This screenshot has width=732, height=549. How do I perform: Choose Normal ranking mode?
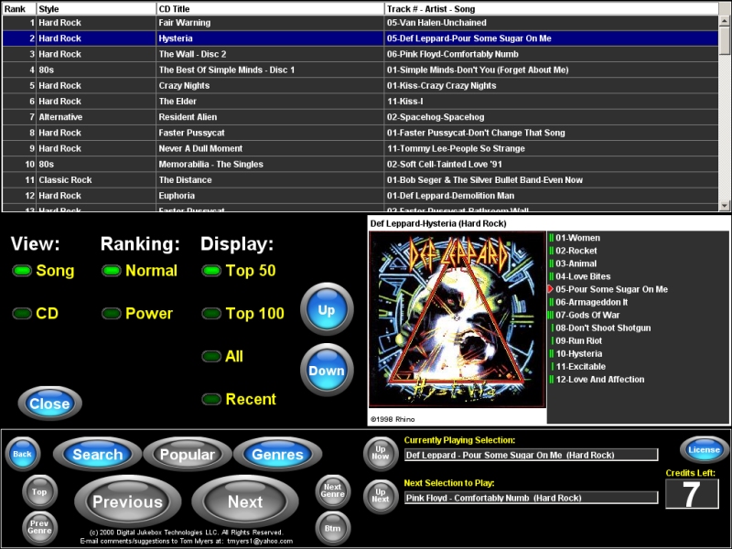coord(140,271)
